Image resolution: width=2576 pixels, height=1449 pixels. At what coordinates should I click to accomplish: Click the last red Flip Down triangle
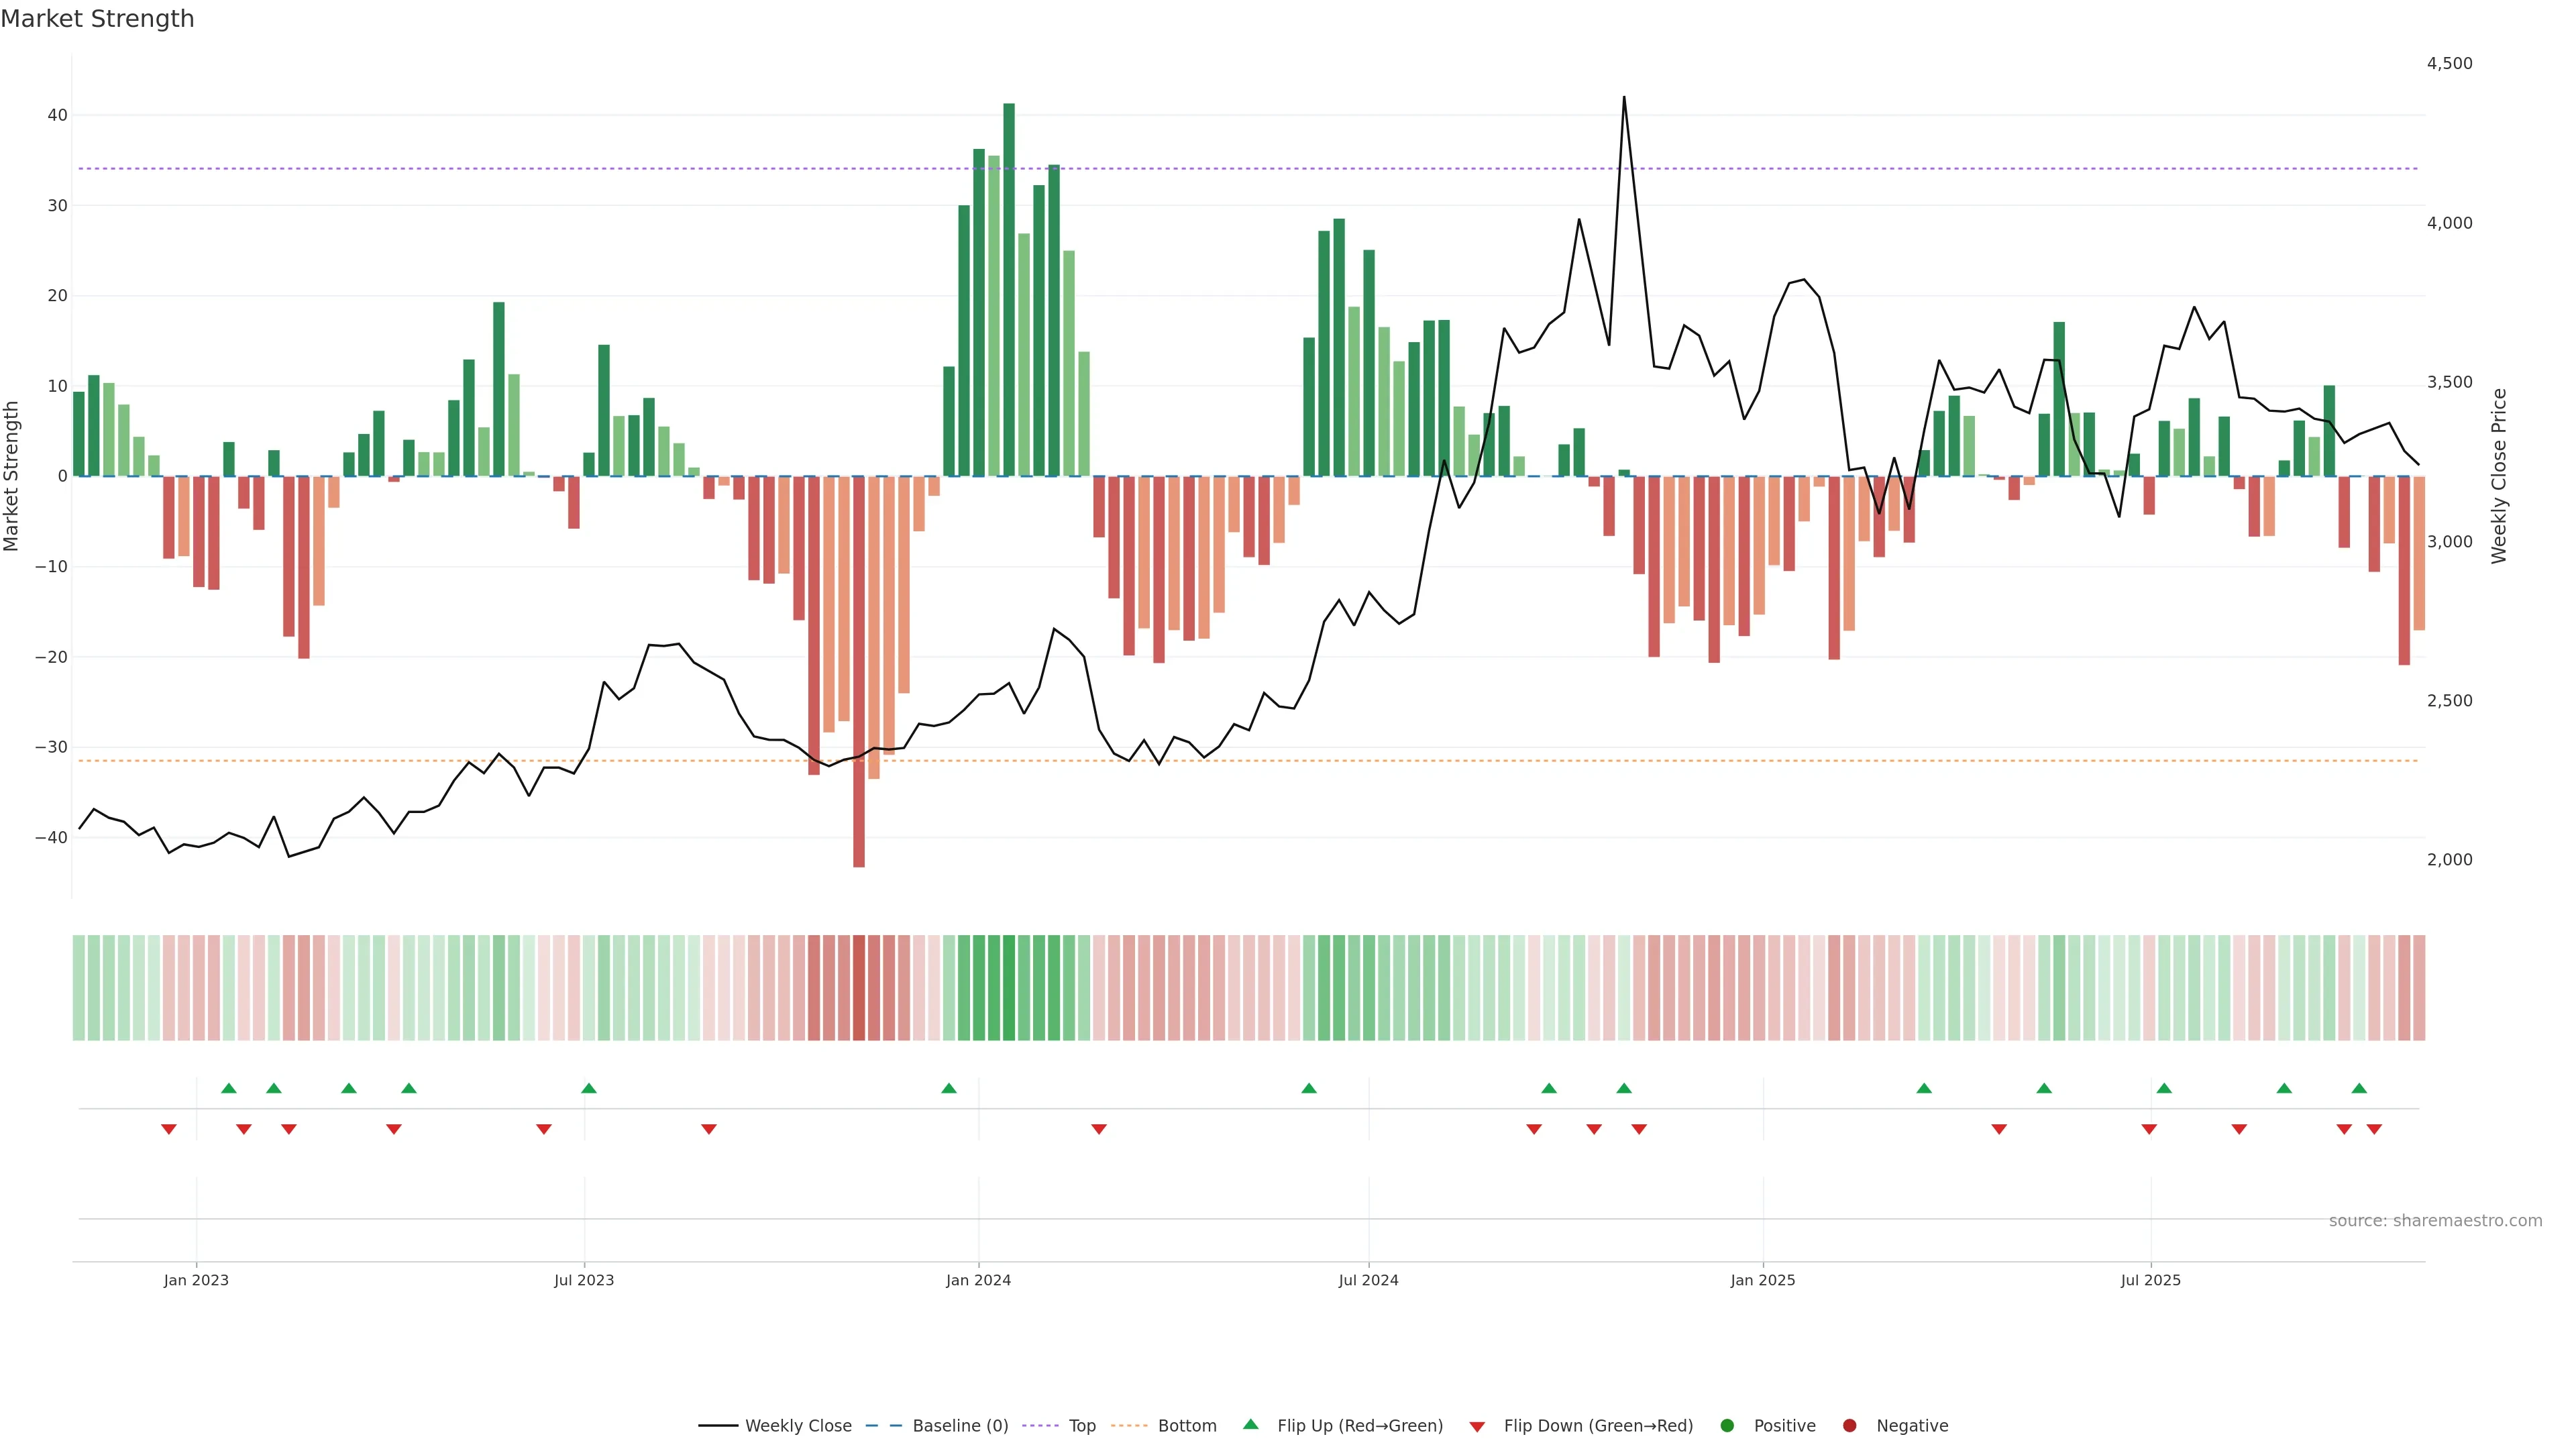pyautogui.click(x=2374, y=1129)
